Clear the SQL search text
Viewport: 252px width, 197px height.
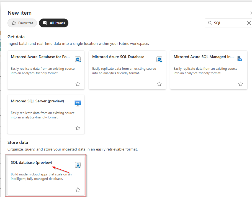pyautogui.click(x=249, y=23)
